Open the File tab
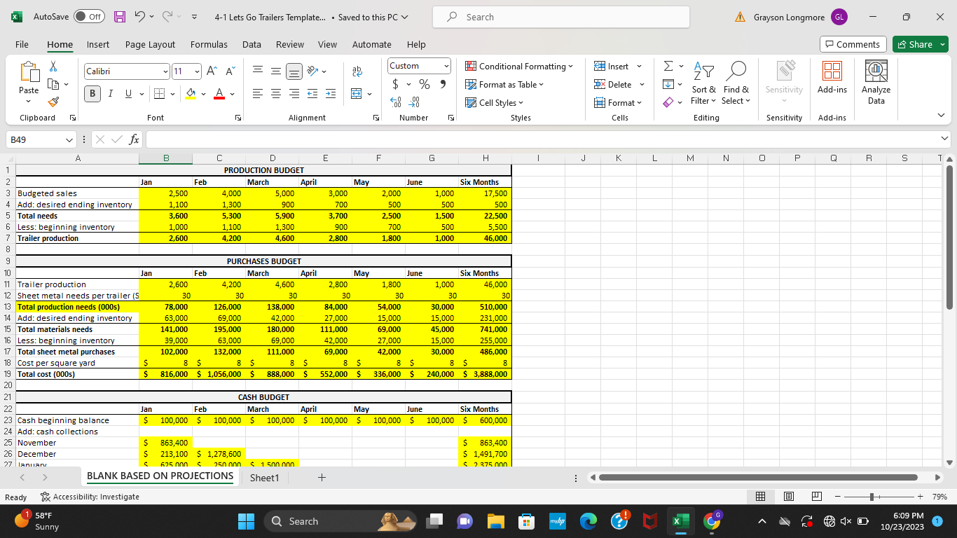This screenshot has width=957, height=538. [22, 44]
